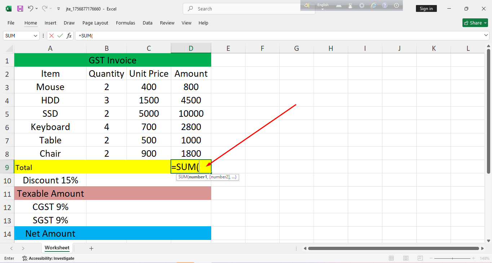Cancel formula entry with red X
The height and width of the screenshot is (263, 492).
[x=52, y=36]
